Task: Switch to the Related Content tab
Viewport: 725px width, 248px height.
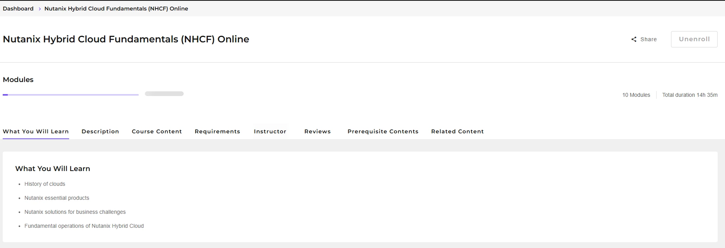Action: point(457,131)
